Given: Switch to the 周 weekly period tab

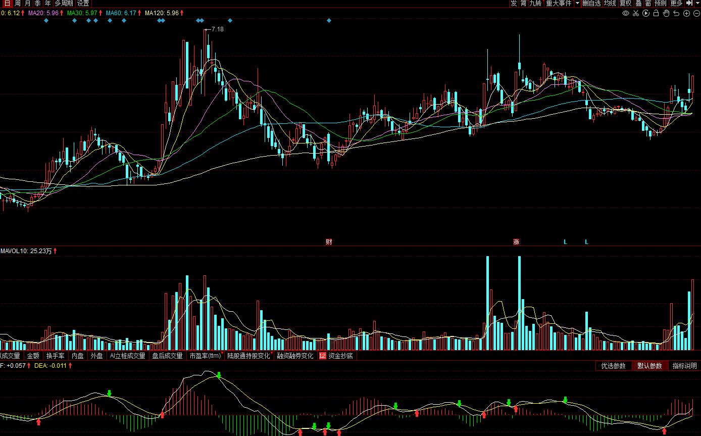Looking at the screenshot, I should tap(18, 3).
